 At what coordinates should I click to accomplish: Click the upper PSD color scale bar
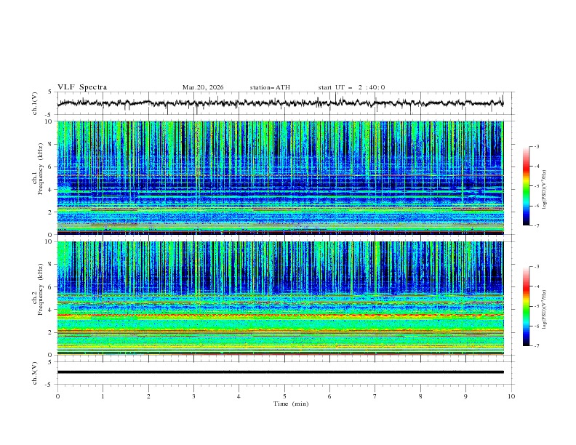click(526, 186)
